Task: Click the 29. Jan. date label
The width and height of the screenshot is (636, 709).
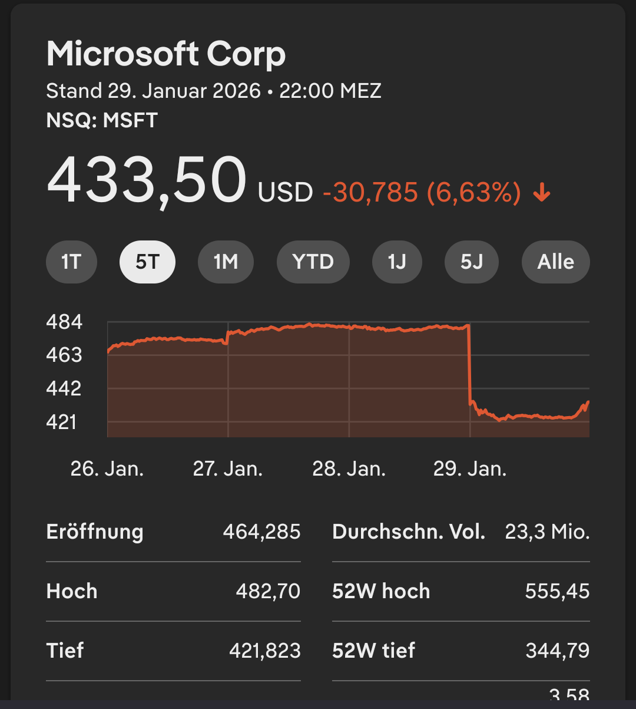Action: click(470, 469)
